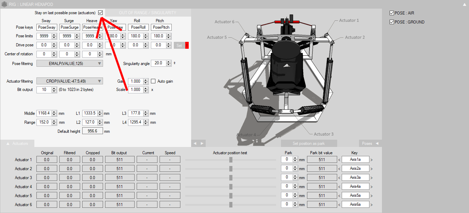
Task: Click the Actuator 1 position test slider
Action: 231,160
